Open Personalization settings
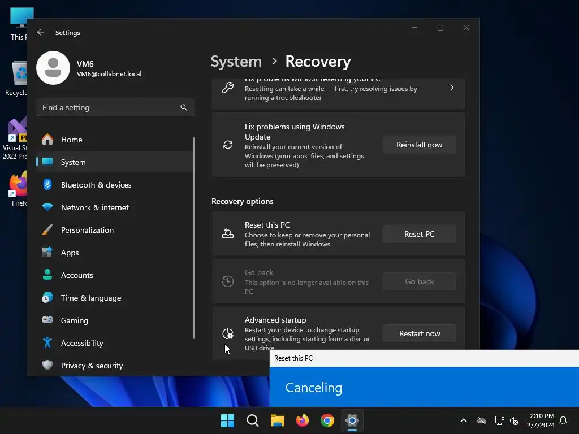Viewport: 579px width, 434px height. [114, 230]
